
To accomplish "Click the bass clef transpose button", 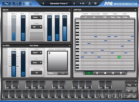I will pos(128,91).
